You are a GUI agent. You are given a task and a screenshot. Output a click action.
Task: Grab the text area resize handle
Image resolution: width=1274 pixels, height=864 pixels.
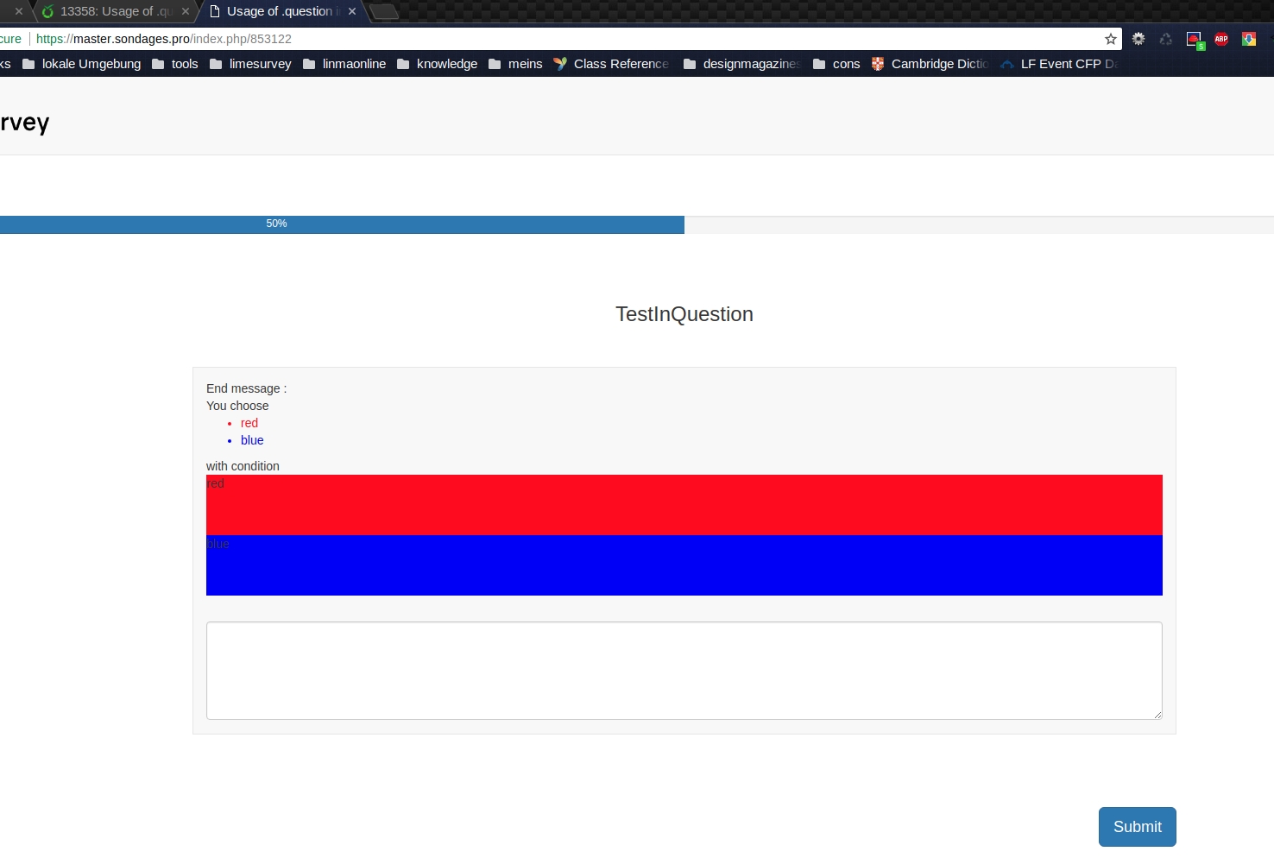click(x=1157, y=715)
